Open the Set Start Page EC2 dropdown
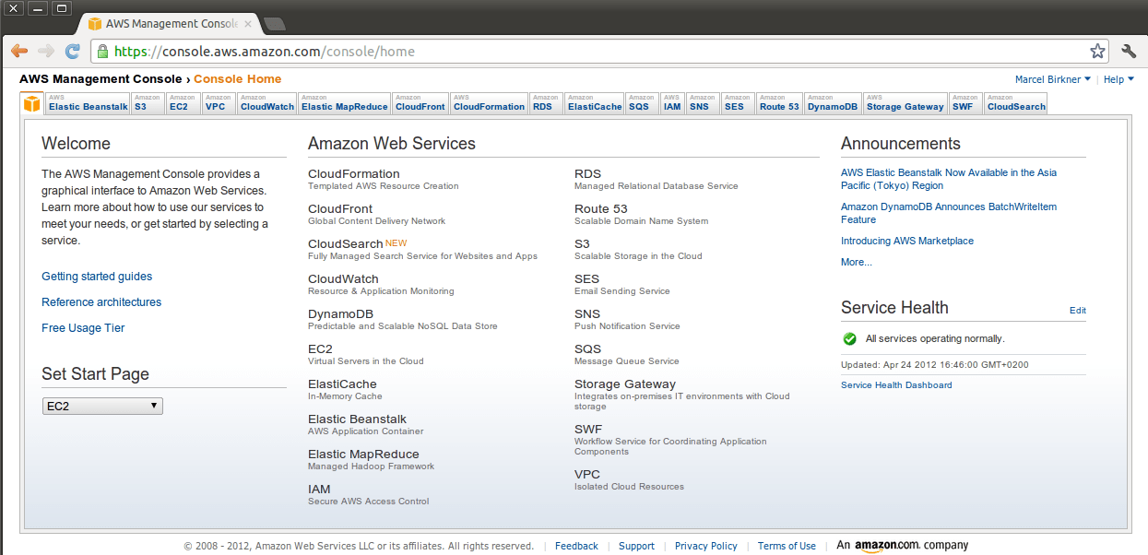Image resolution: width=1148 pixels, height=555 pixels. 102,406
